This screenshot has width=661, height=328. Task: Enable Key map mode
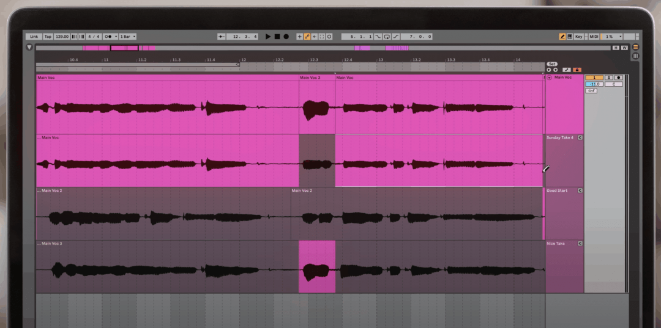pos(579,37)
